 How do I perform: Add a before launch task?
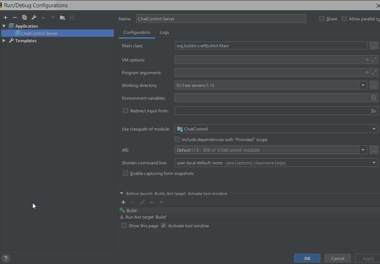click(x=123, y=202)
